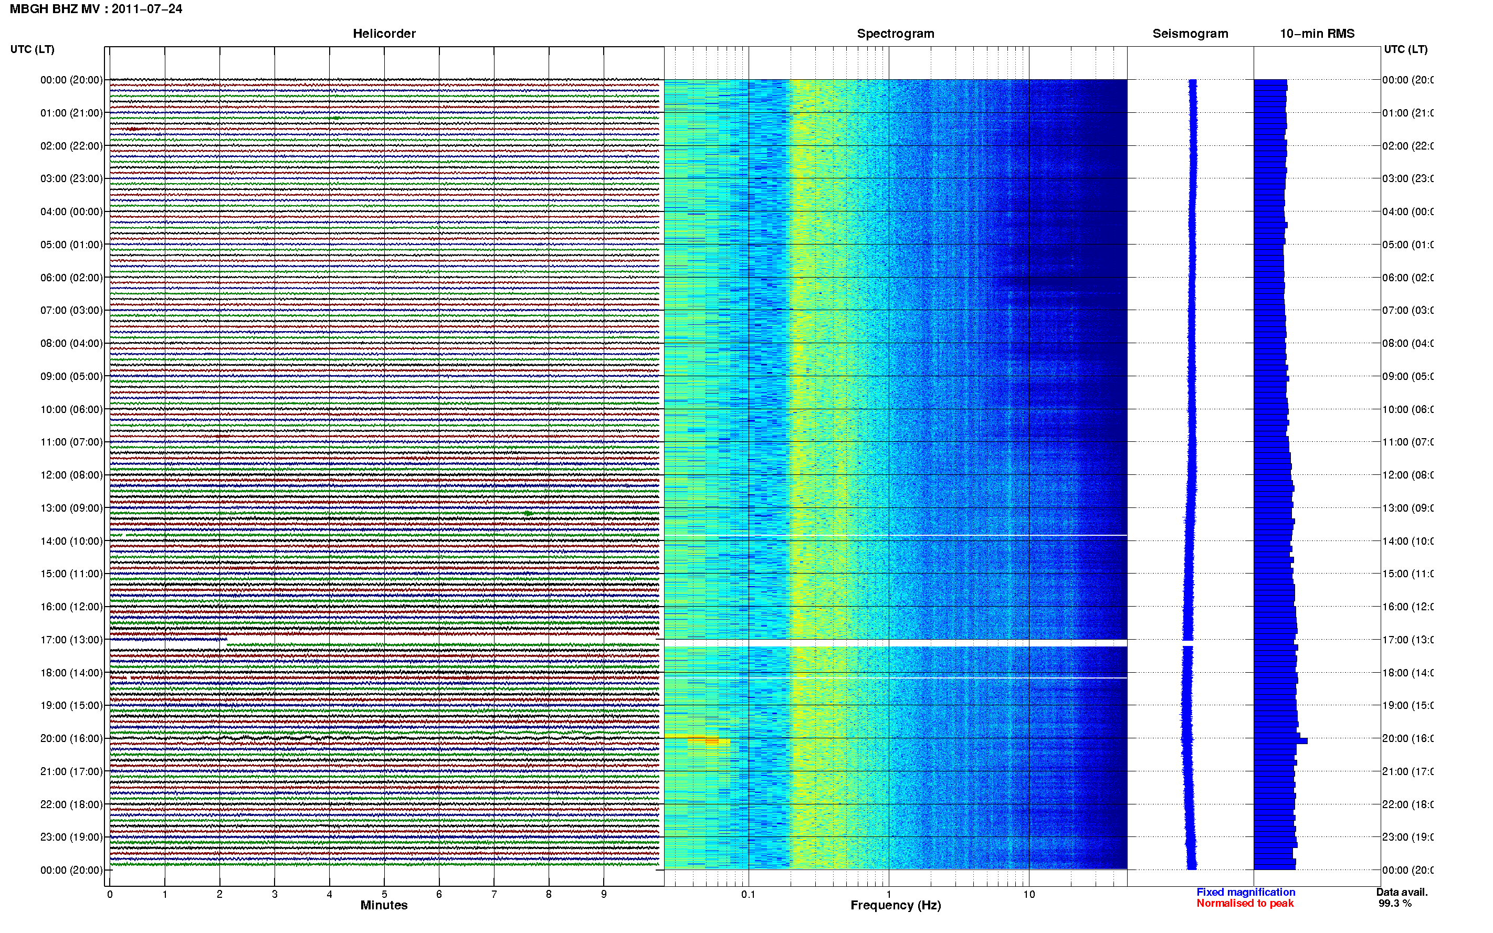
Task: Click the '10' frequency tick label
Action: pyautogui.click(x=1029, y=894)
